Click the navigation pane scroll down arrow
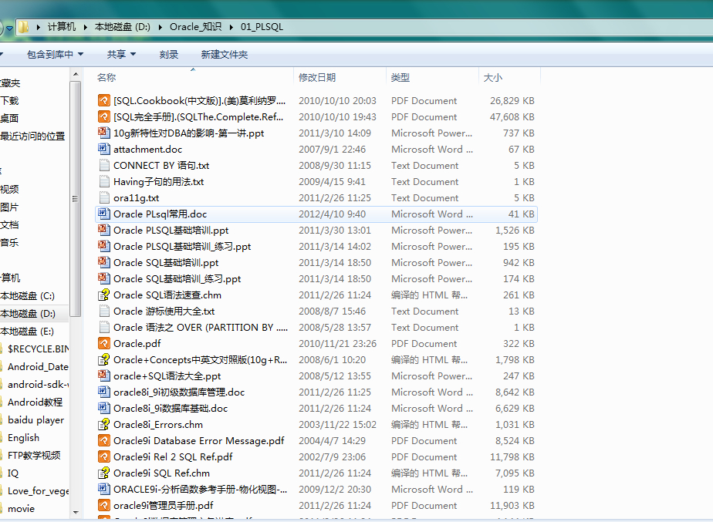713x522 pixels. coord(76,513)
